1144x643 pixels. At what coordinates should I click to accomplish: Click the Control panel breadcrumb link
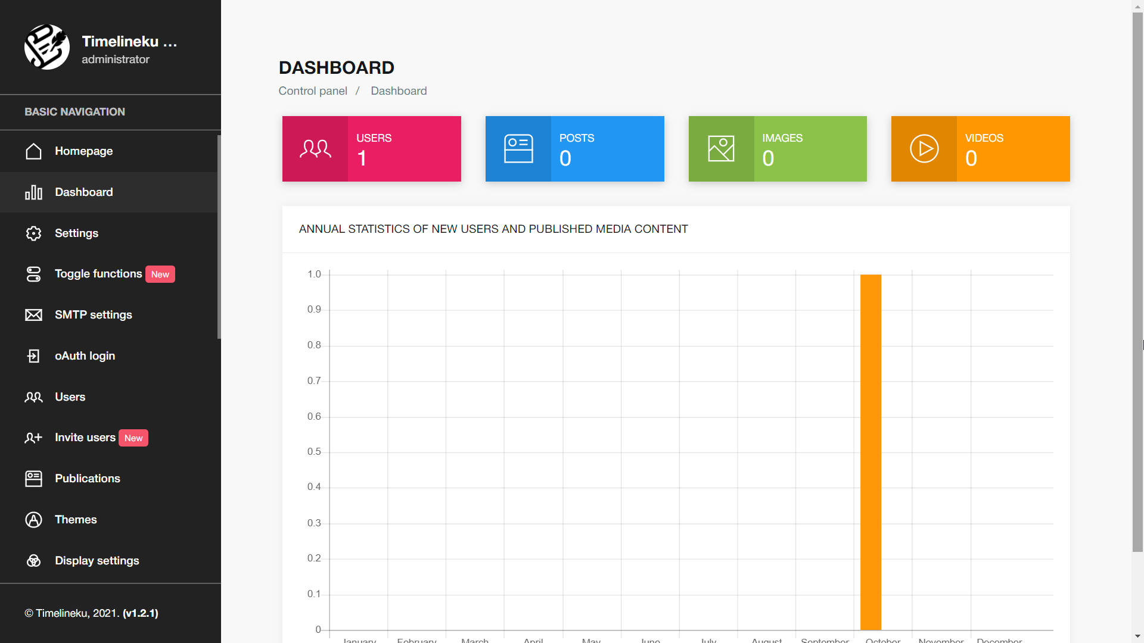pyautogui.click(x=313, y=91)
